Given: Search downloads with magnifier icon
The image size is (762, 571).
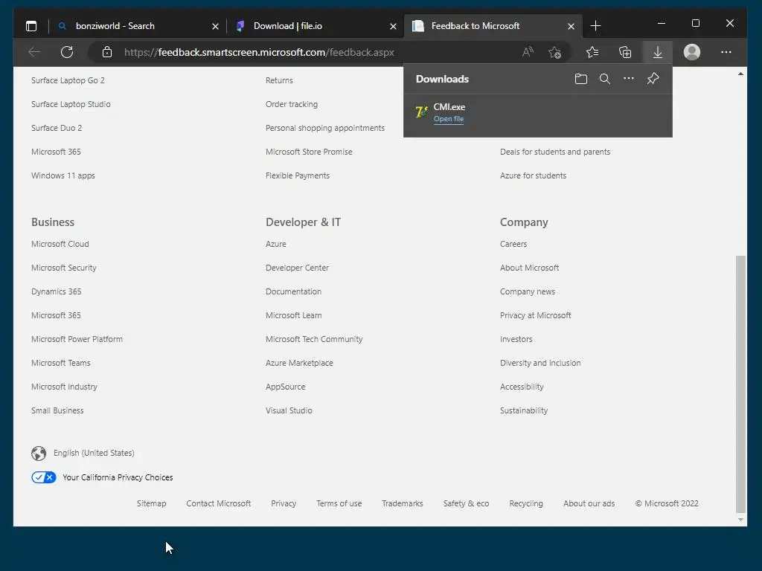Looking at the screenshot, I should (x=604, y=79).
